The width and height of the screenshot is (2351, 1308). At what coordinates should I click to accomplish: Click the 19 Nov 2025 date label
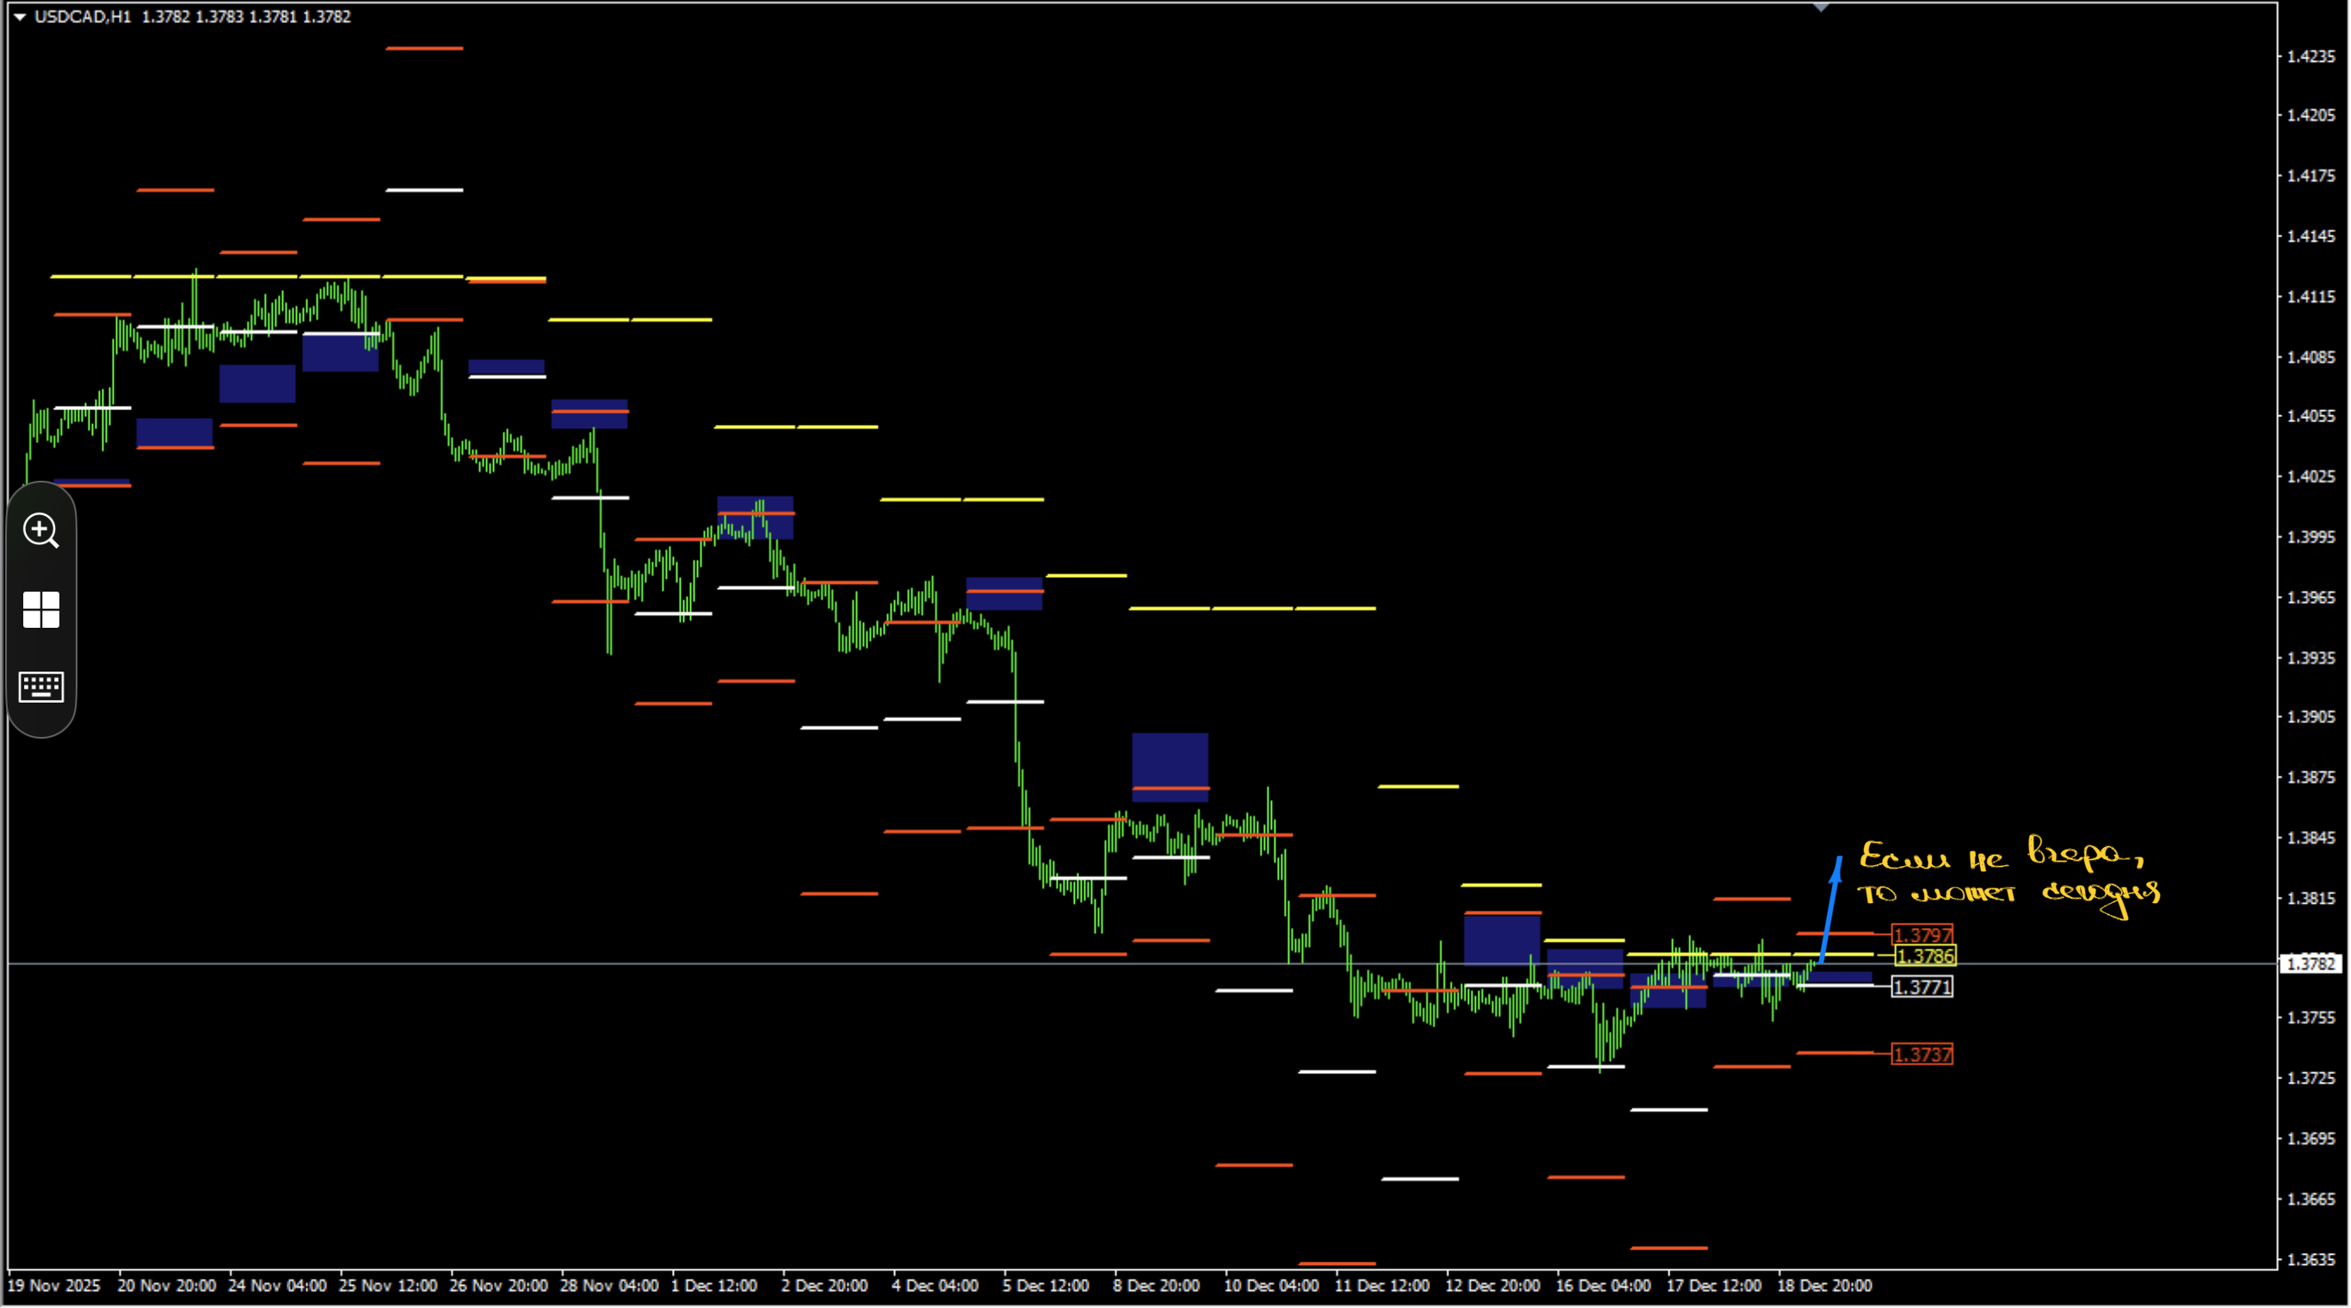pos(54,1285)
